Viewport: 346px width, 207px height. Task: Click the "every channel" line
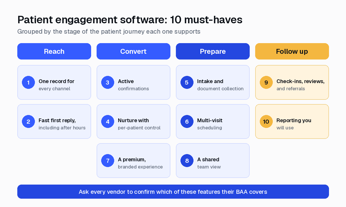[x=54, y=89]
